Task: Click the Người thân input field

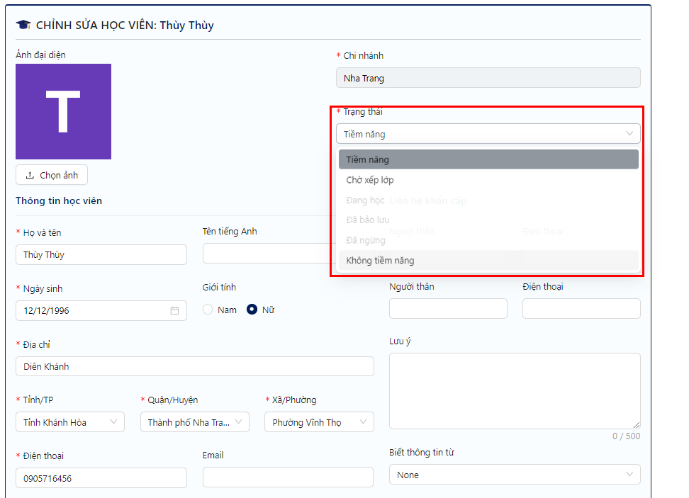Action: point(448,309)
